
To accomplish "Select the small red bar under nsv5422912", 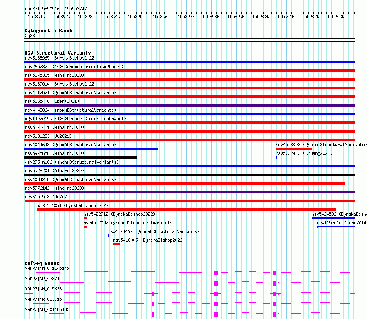I will (x=85, y=218).
